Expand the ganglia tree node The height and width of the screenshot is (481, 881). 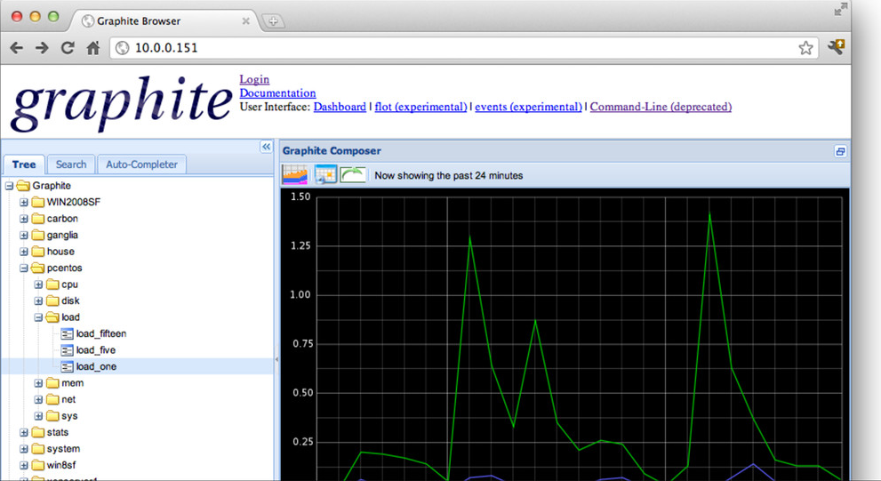24,235
